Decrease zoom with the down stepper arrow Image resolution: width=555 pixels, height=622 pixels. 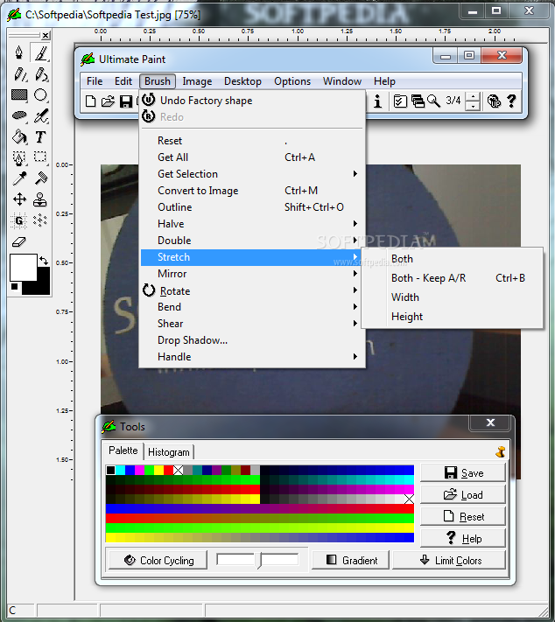coord(473,107)
